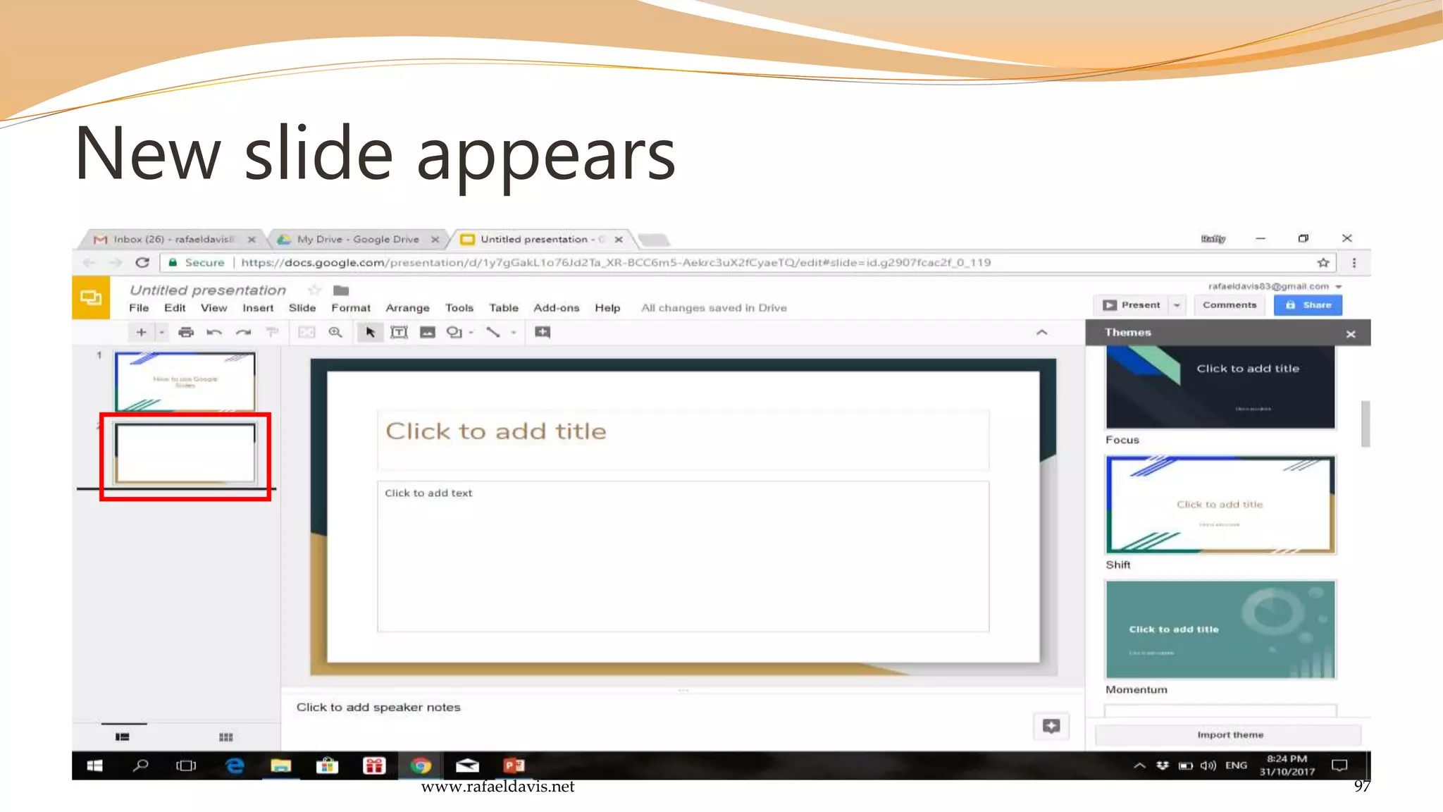Open File Explorer from the taskbar
The width and height of the screenshot is (1443, 812).
click(280, 765)
